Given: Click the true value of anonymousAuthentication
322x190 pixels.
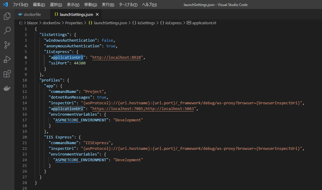Looking at the screenshot, I should [x=111, y=46].
